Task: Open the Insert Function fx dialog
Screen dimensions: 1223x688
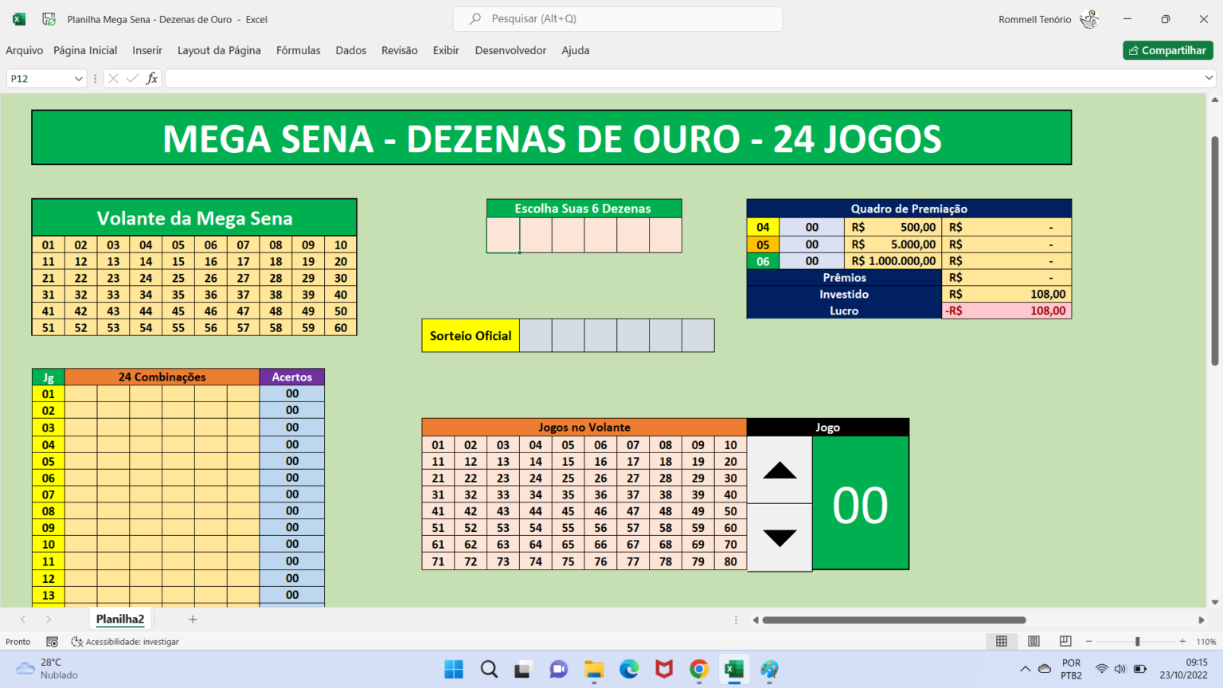Action: click(x=151, y=78)
